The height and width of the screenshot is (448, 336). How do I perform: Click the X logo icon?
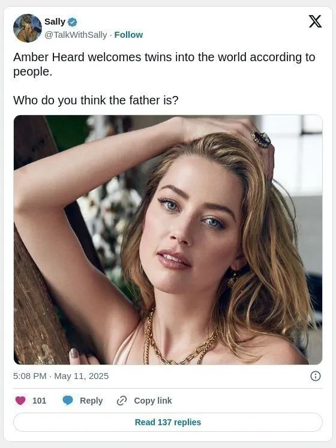click(x=315, y=22)
